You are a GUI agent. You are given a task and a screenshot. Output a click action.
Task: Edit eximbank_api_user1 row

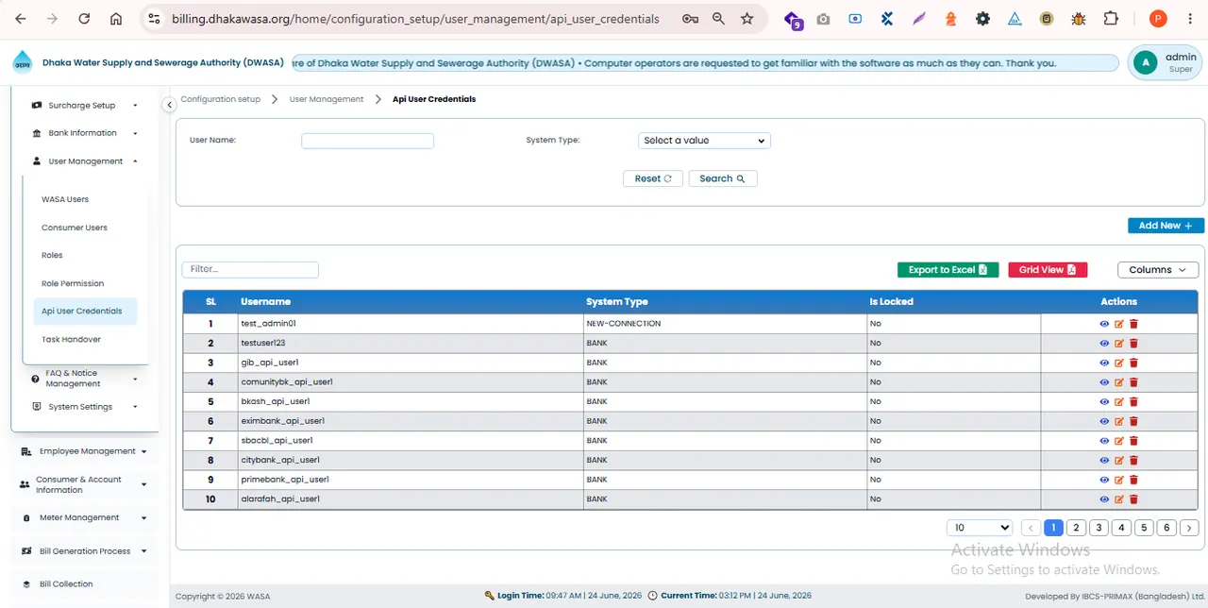[1119, 421]
